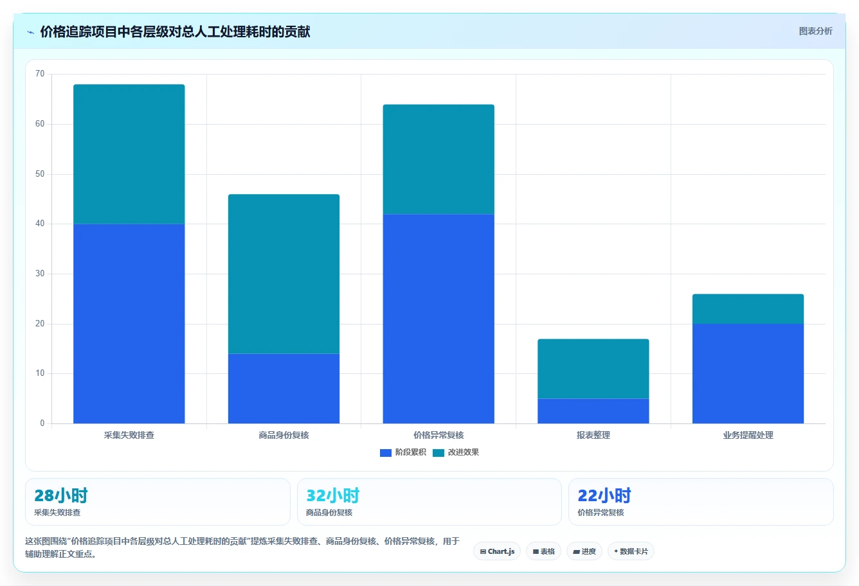859x586 pixels.
Task: Click the blue 阶段累积 legend color box
Action: 386,453
